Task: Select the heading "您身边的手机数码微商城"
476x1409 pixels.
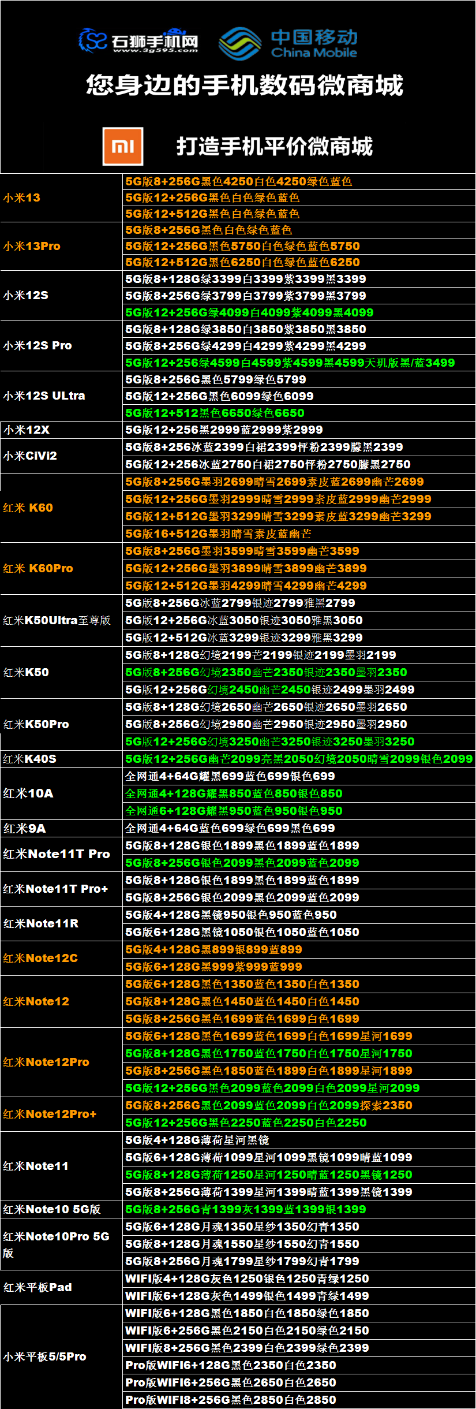Action: [x=245, y=85]
